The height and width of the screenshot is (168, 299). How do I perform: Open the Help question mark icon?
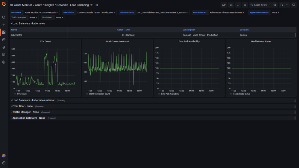pos(4,163)
